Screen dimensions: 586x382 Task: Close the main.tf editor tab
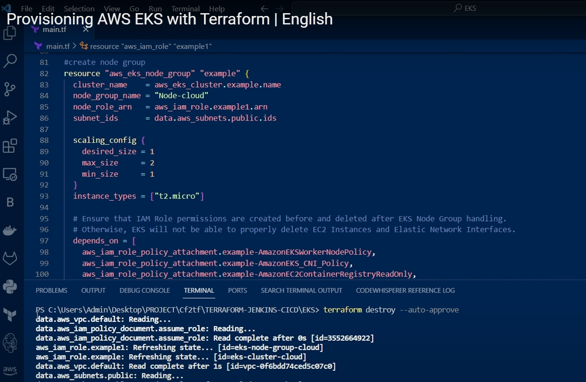(86, 29)
